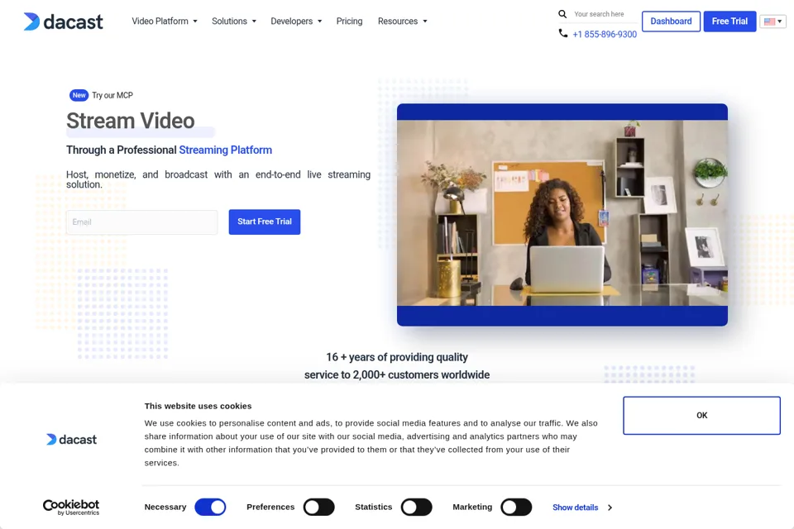The height and width of the screenshot is (529, 794).
Task: Open the Try our MCP link
Action: (x=112, y=95)
